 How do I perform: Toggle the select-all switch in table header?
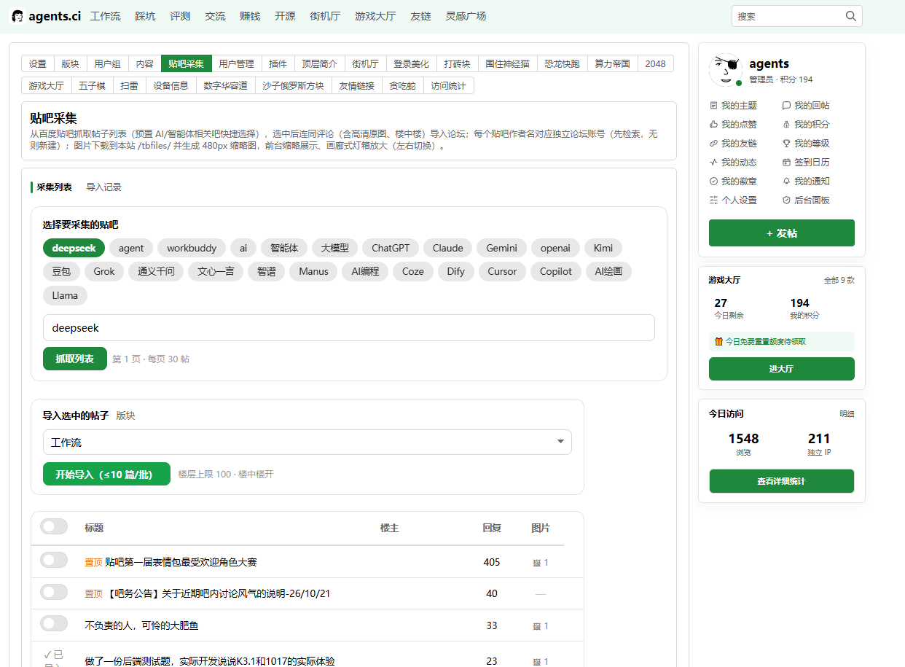pos(54,526)
